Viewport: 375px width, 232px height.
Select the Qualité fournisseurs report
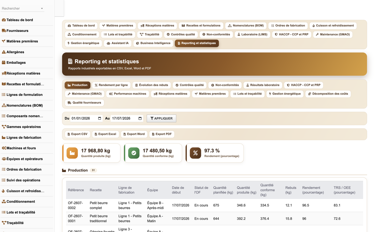click(x=84, y=102)
